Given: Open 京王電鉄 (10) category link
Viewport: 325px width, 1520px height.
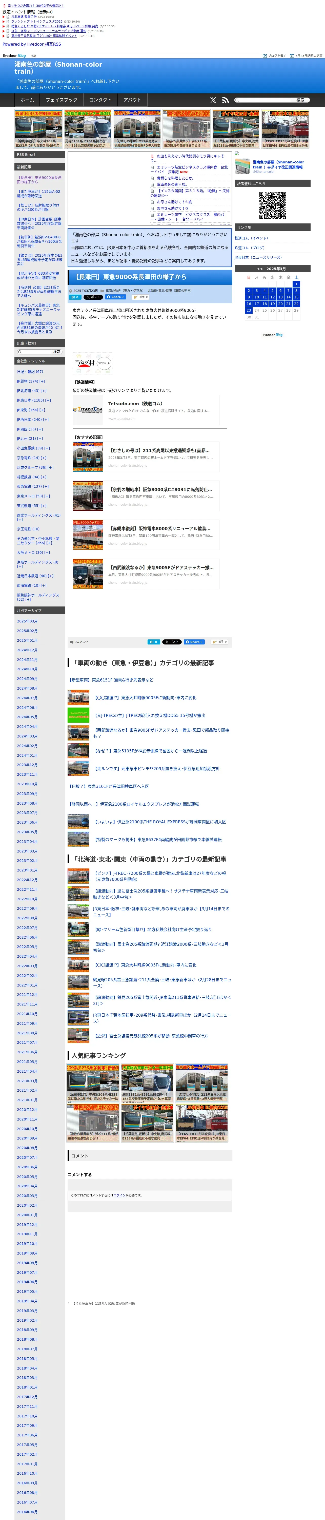Looking at the screenshot, I should pyautogui.click(x=28, y=529).
